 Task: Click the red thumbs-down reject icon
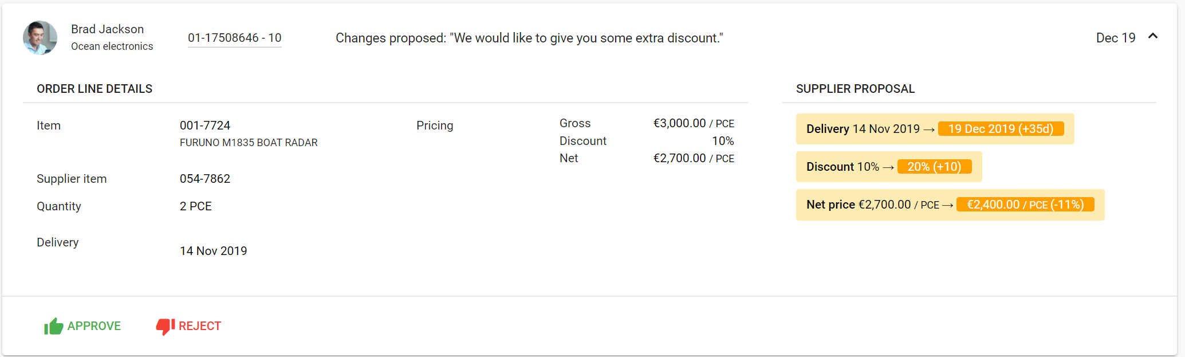(166, 326)
